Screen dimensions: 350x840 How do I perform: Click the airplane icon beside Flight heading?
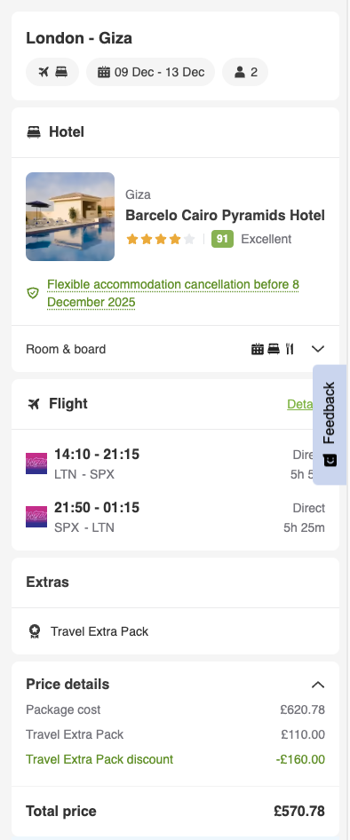(34, 404)
